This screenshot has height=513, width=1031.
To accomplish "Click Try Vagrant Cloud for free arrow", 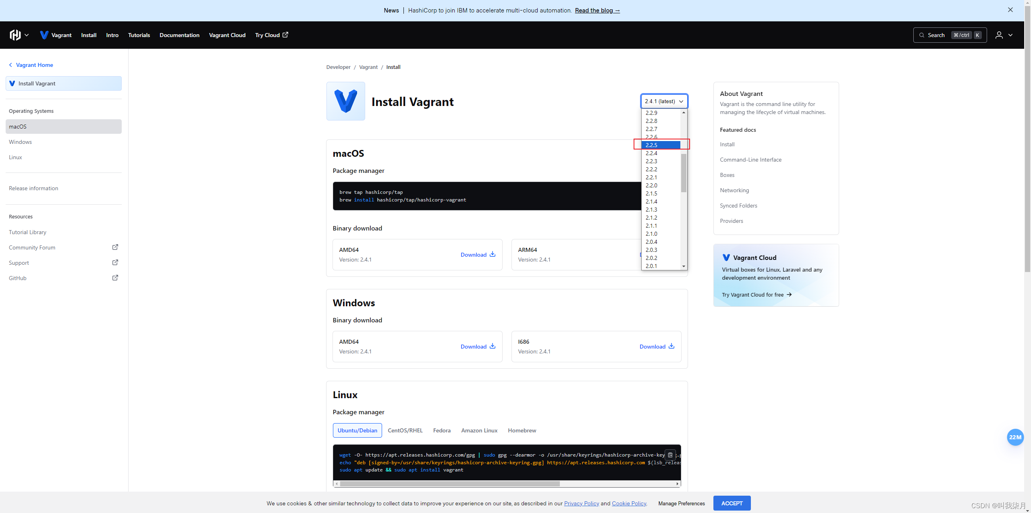I will (x=789, y=295).
